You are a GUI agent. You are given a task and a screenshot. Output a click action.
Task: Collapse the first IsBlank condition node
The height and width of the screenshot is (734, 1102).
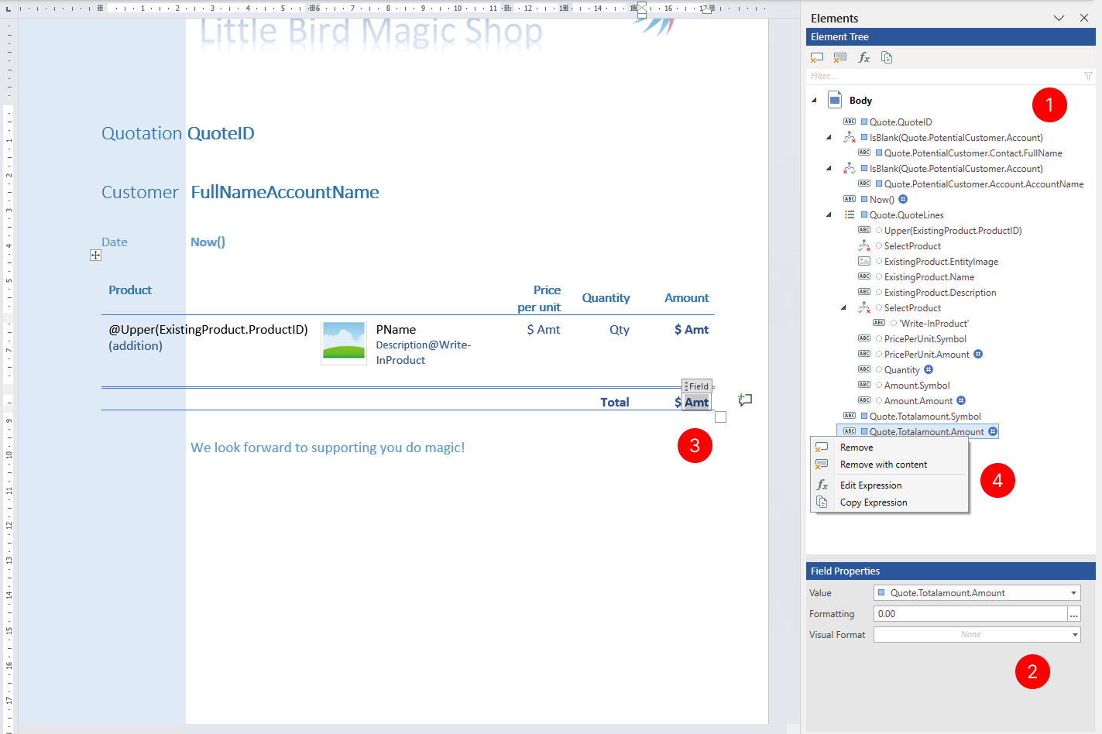pyautogui.click(x=829, y=137)
